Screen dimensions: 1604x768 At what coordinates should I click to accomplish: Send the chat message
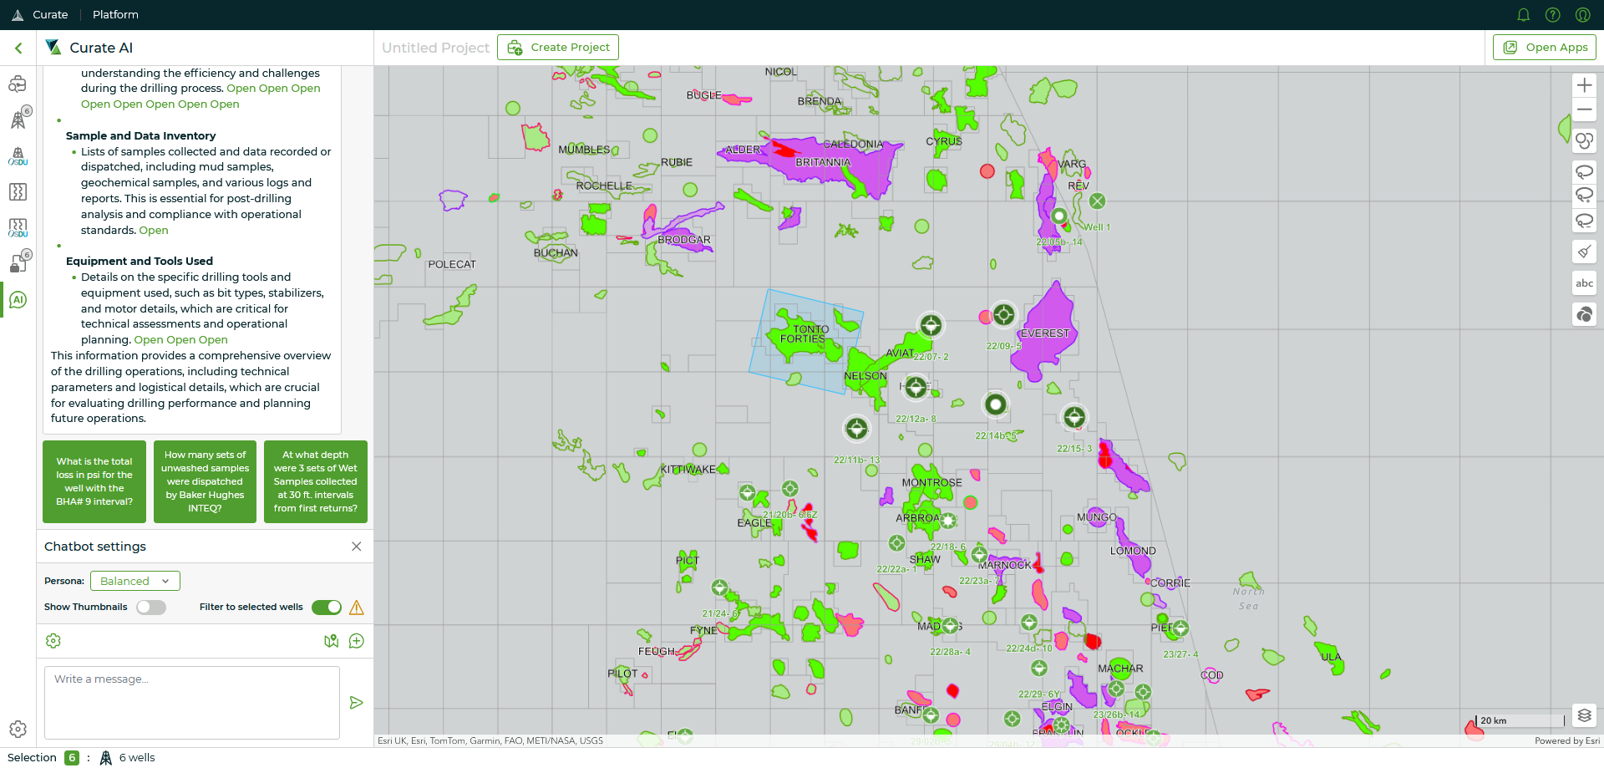[x=357, y=703]
